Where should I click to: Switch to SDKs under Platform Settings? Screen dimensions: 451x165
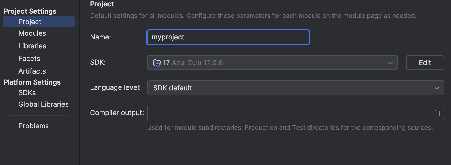[27, 93]
